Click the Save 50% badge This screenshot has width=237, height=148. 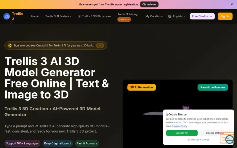click(x=124, y=20)
